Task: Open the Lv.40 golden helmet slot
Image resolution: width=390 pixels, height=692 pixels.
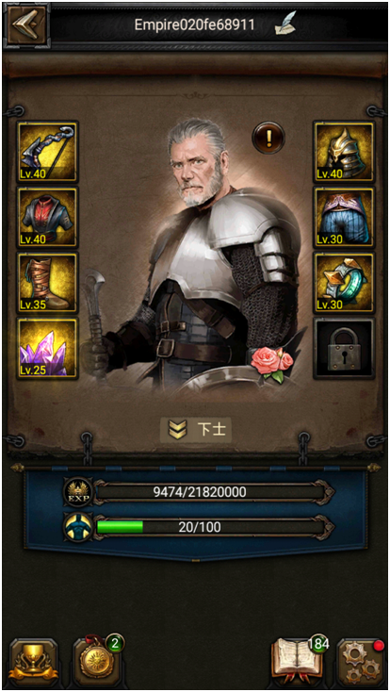Action: 344,152
